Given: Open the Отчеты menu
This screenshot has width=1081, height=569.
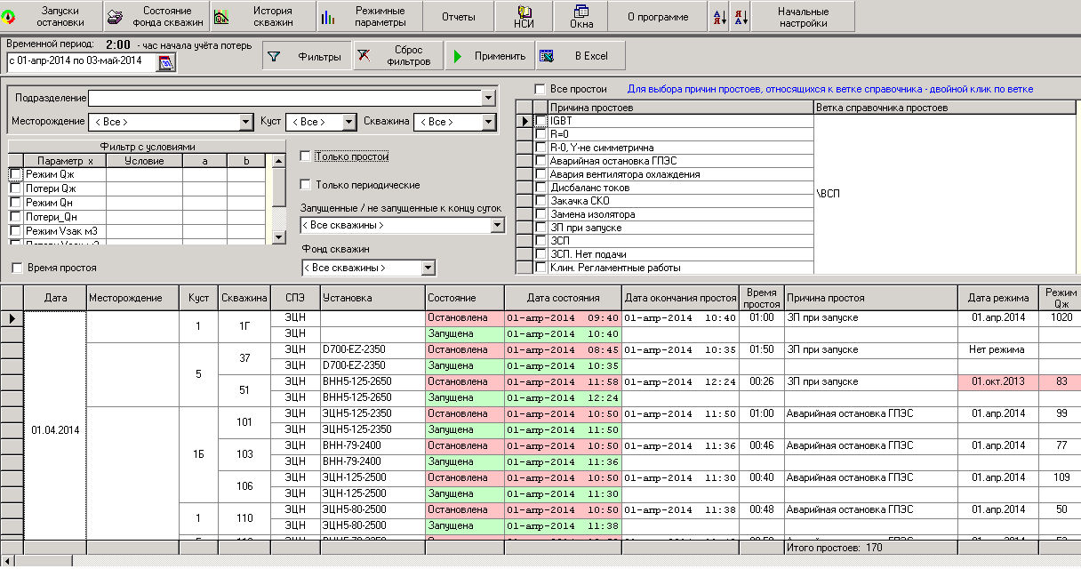Looking at the screenshot, I should coord(458,16).
